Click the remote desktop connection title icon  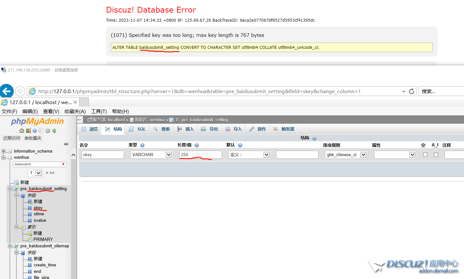pos(4,70)
